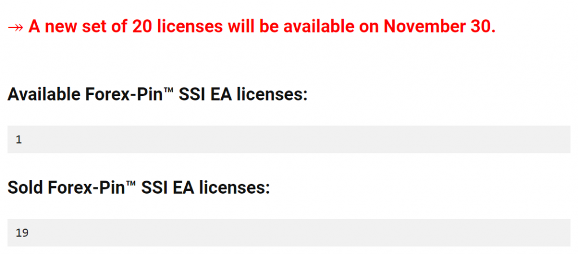Click the red arrow before the announcement
The width and height of the screenshot is (578, 254).
(x=16, y=27)
